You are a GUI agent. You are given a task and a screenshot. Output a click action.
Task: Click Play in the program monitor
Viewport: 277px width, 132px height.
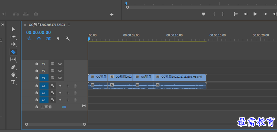coord(255,14)
